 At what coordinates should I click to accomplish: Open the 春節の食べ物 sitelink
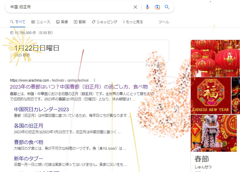point(28,142)
